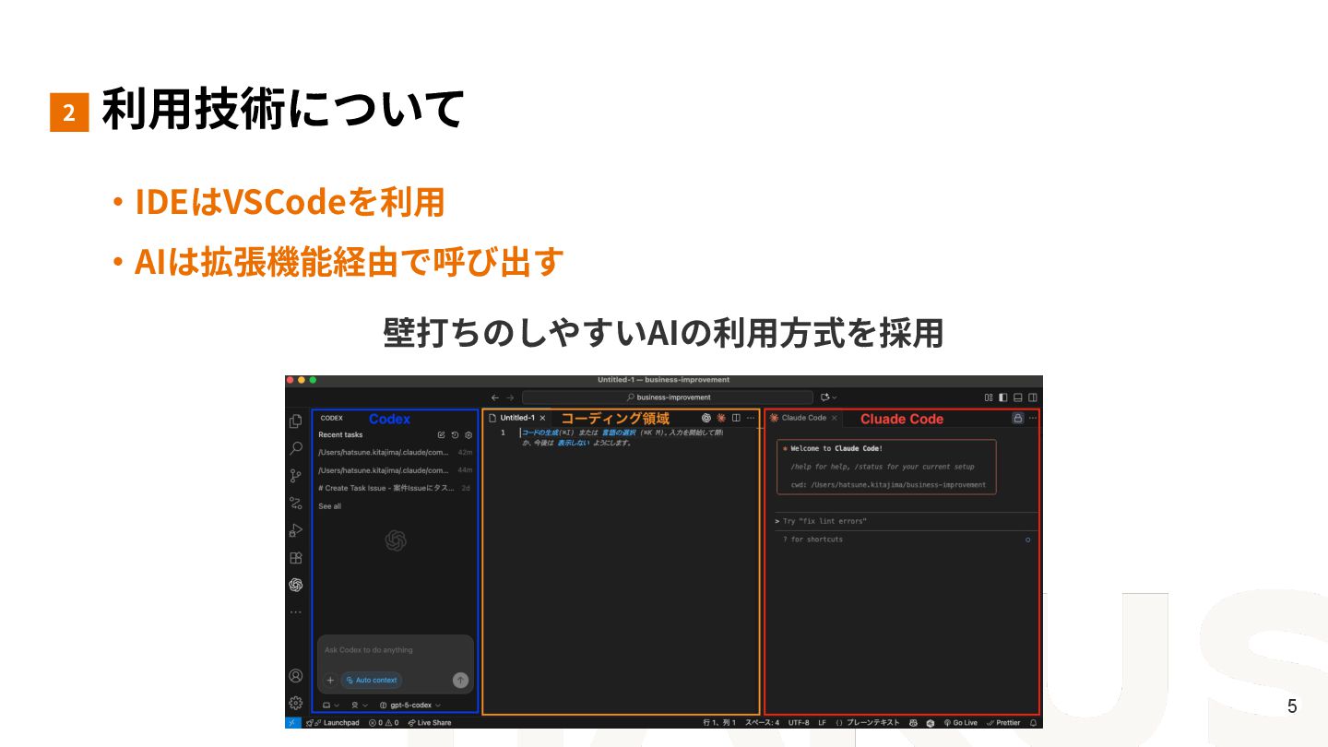This screenshot has height=747, width=1328.
Task: Add an attachment with the Codex plus button
Action: [x=330, y=681]
